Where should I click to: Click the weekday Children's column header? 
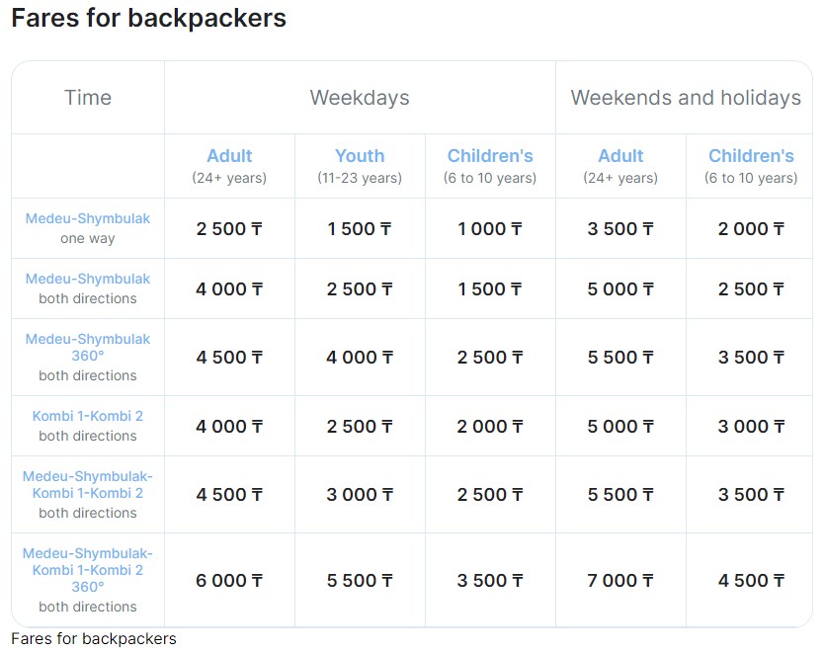pos(490,156)
